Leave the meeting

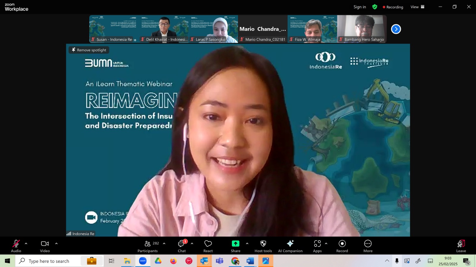coord(461,246)
